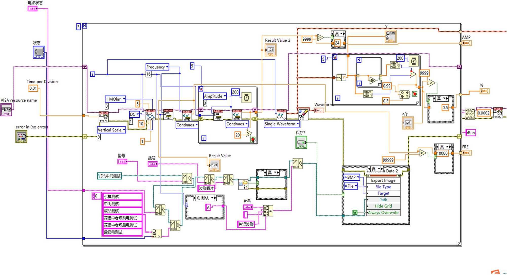Click the FRE DBL indicator terminal

(x=467, y=153)
